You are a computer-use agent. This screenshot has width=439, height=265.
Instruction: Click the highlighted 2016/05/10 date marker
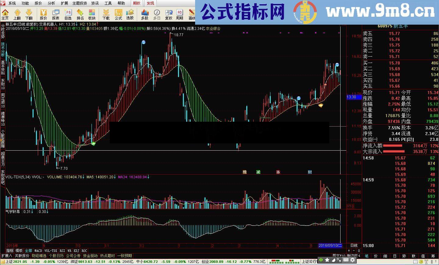click(x=330, y=245)
